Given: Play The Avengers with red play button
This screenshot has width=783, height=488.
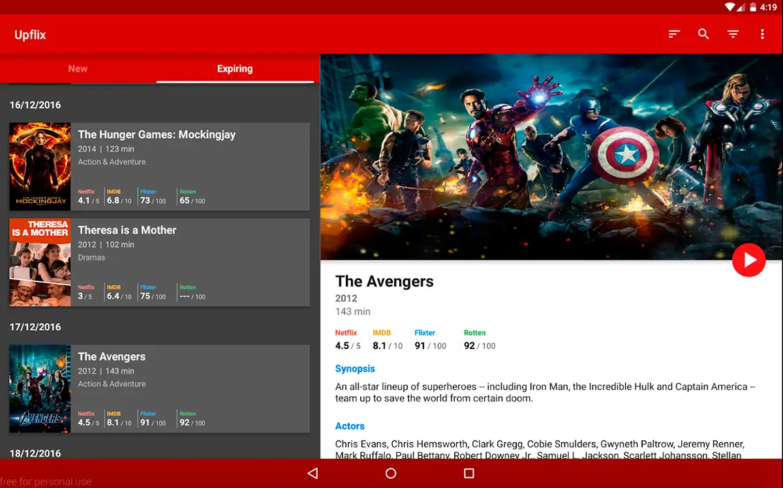Looking at the screenshot, I should click(748, 261).
